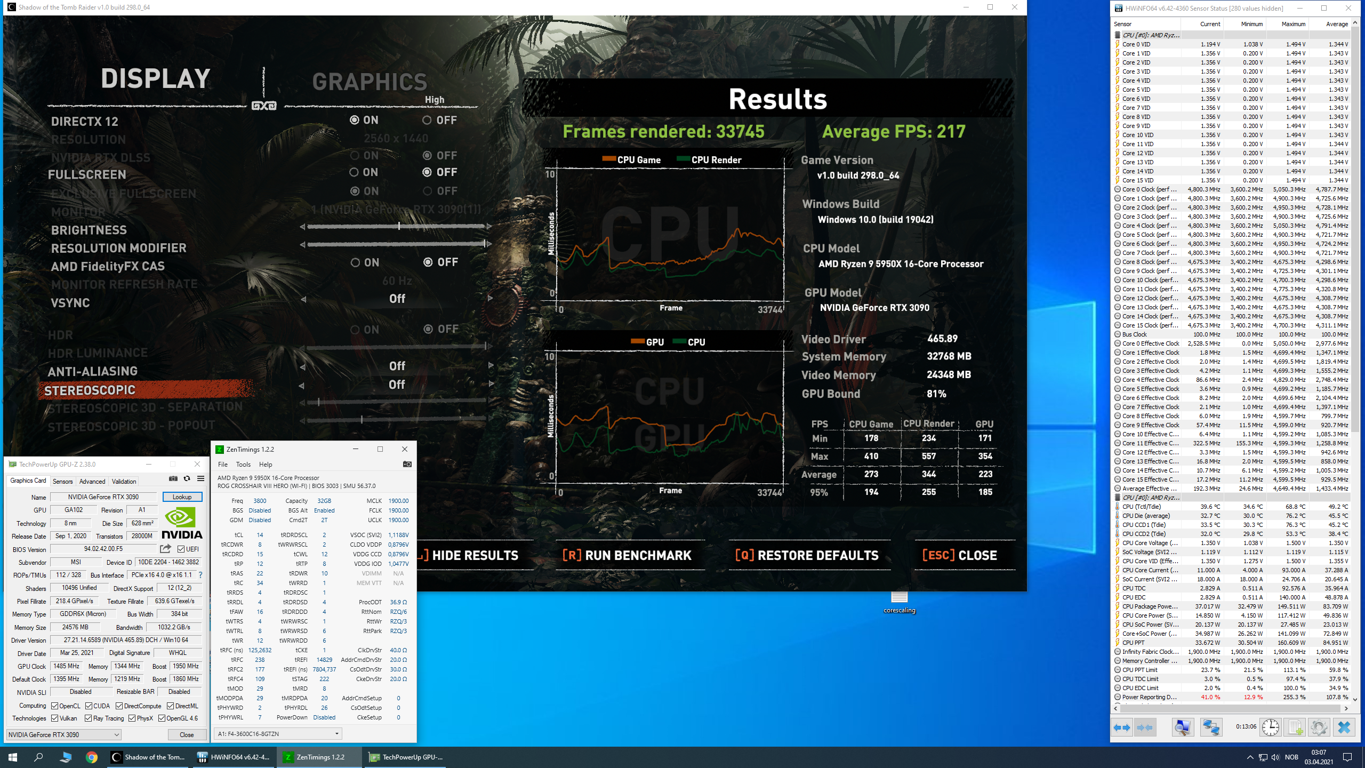
Task: Click the HWiNFO blue X close sensors icon
Action: click(x=1344, y=727)
